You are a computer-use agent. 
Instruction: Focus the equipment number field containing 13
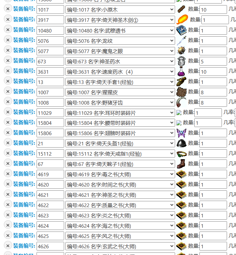50,82
